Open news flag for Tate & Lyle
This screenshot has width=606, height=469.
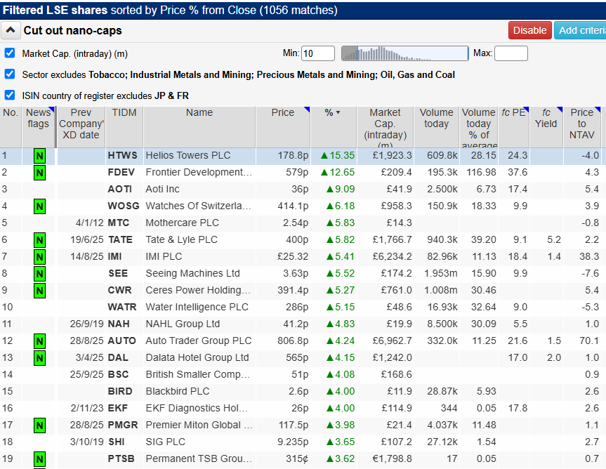click(39, 240)
